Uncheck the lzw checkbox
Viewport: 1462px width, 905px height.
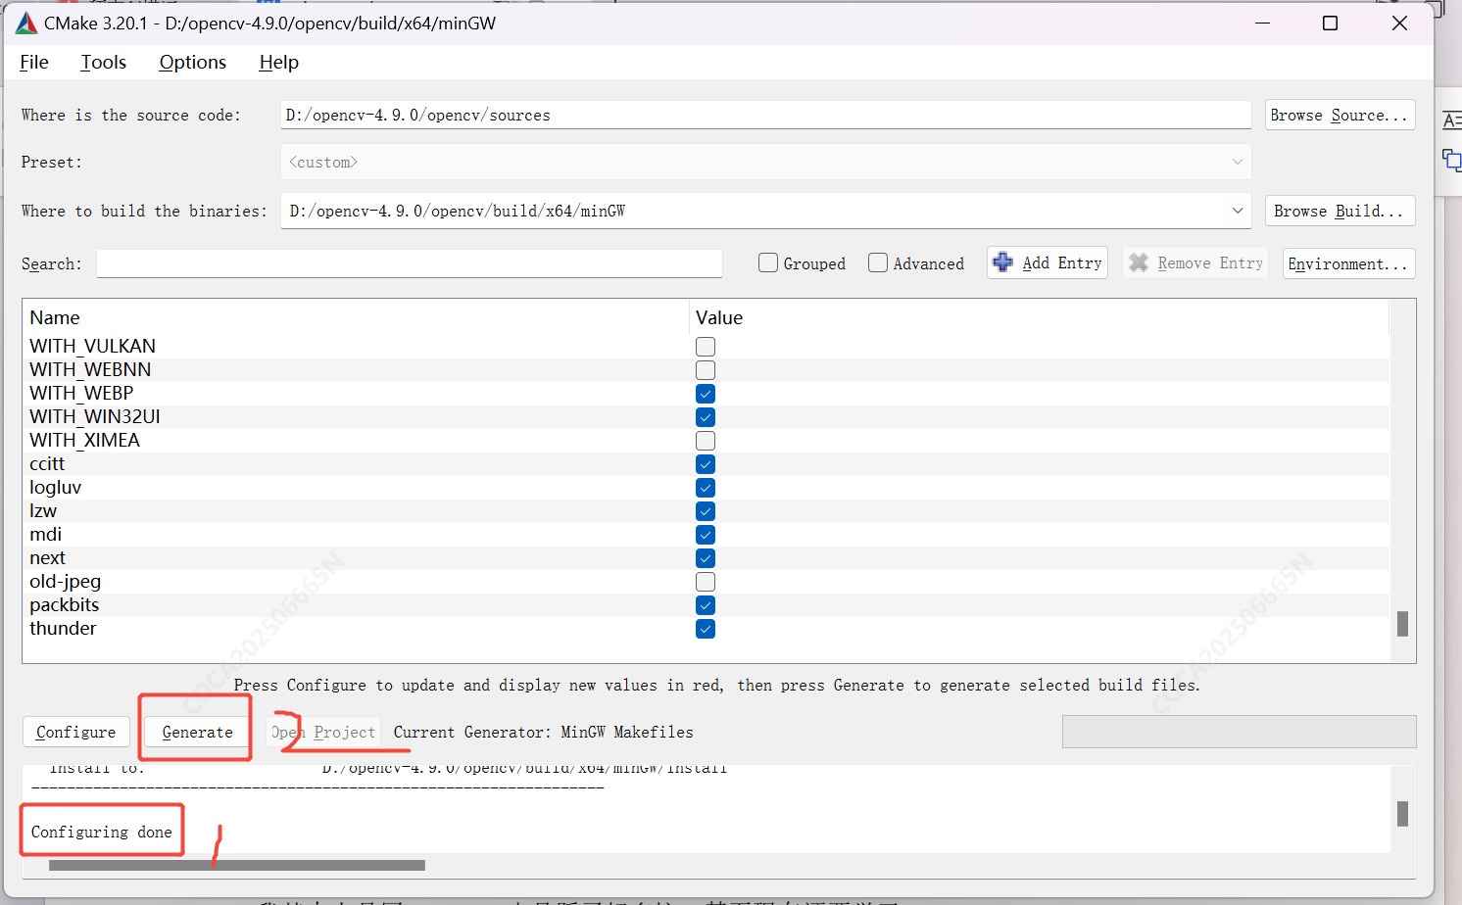point(706,511)
